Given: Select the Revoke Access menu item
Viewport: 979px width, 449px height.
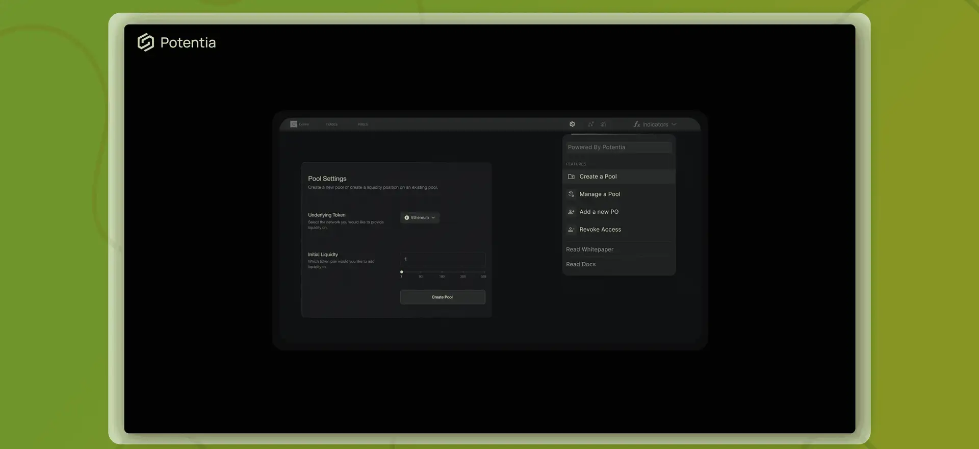Looking at the screenshot, I should point(619,230).
